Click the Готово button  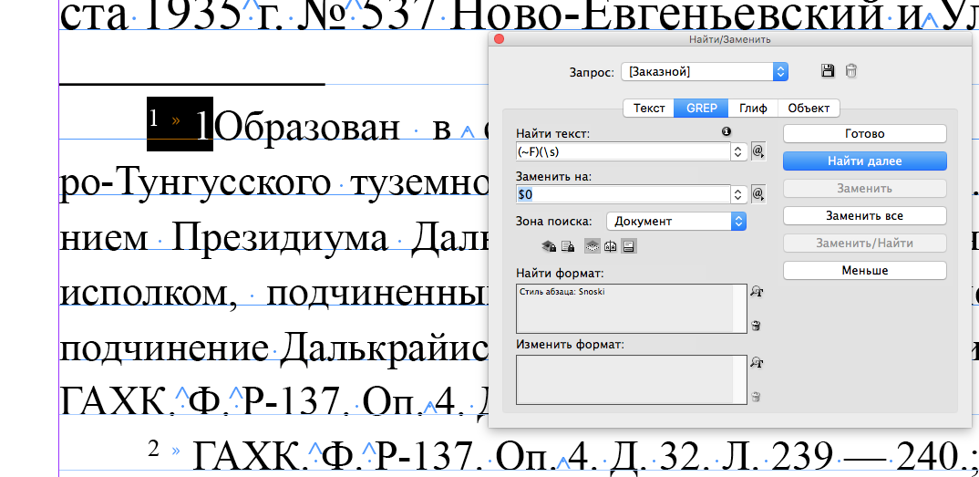coord(865,133)
